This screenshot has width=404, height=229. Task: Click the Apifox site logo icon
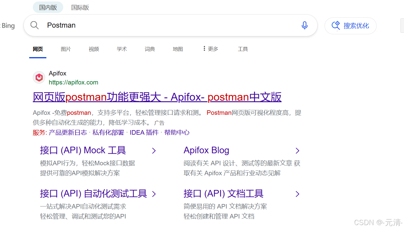pos(39,78)
